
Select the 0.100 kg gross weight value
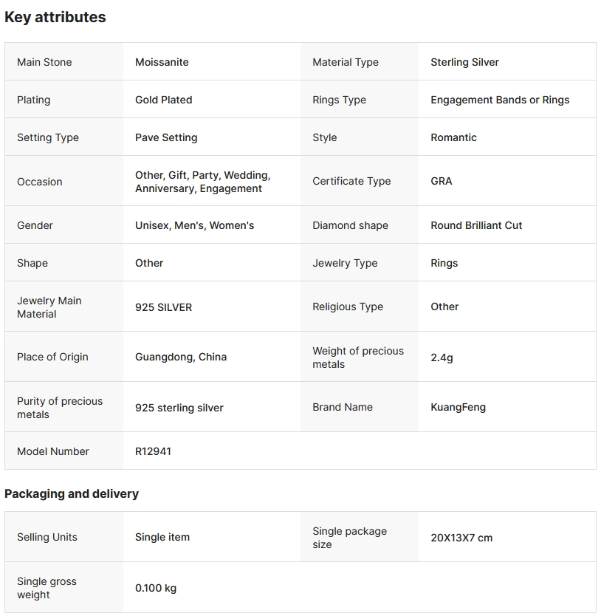[156, 588]
